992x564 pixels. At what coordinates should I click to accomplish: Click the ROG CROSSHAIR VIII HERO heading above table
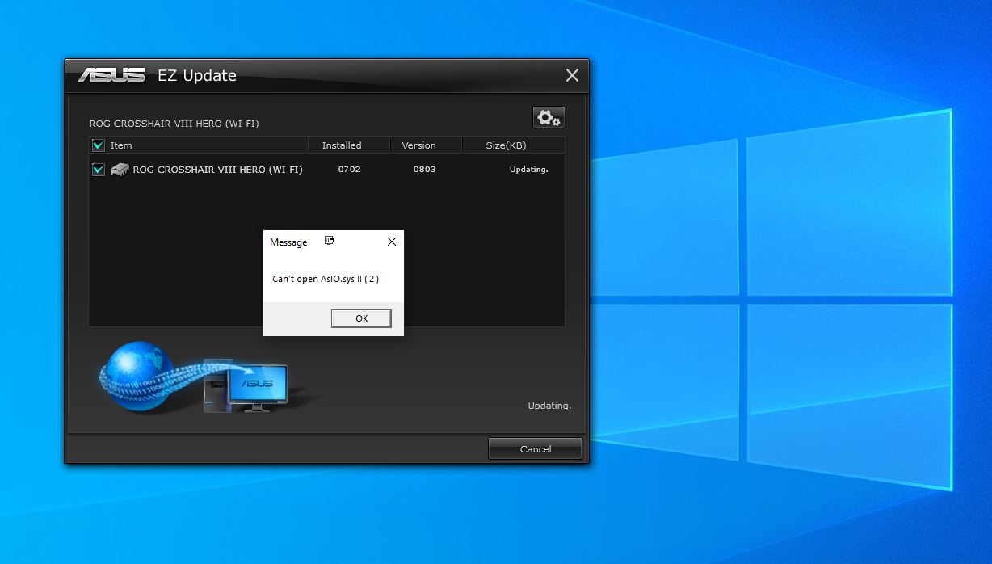click(174, 124)
